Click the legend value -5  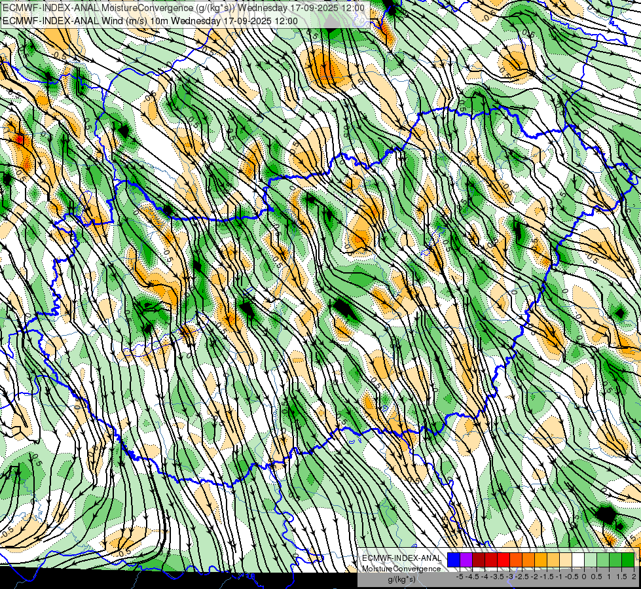460,577
